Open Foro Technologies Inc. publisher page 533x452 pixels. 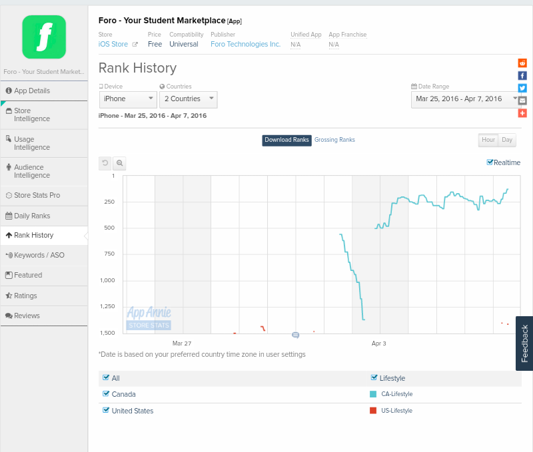click(x=245, y=44)
